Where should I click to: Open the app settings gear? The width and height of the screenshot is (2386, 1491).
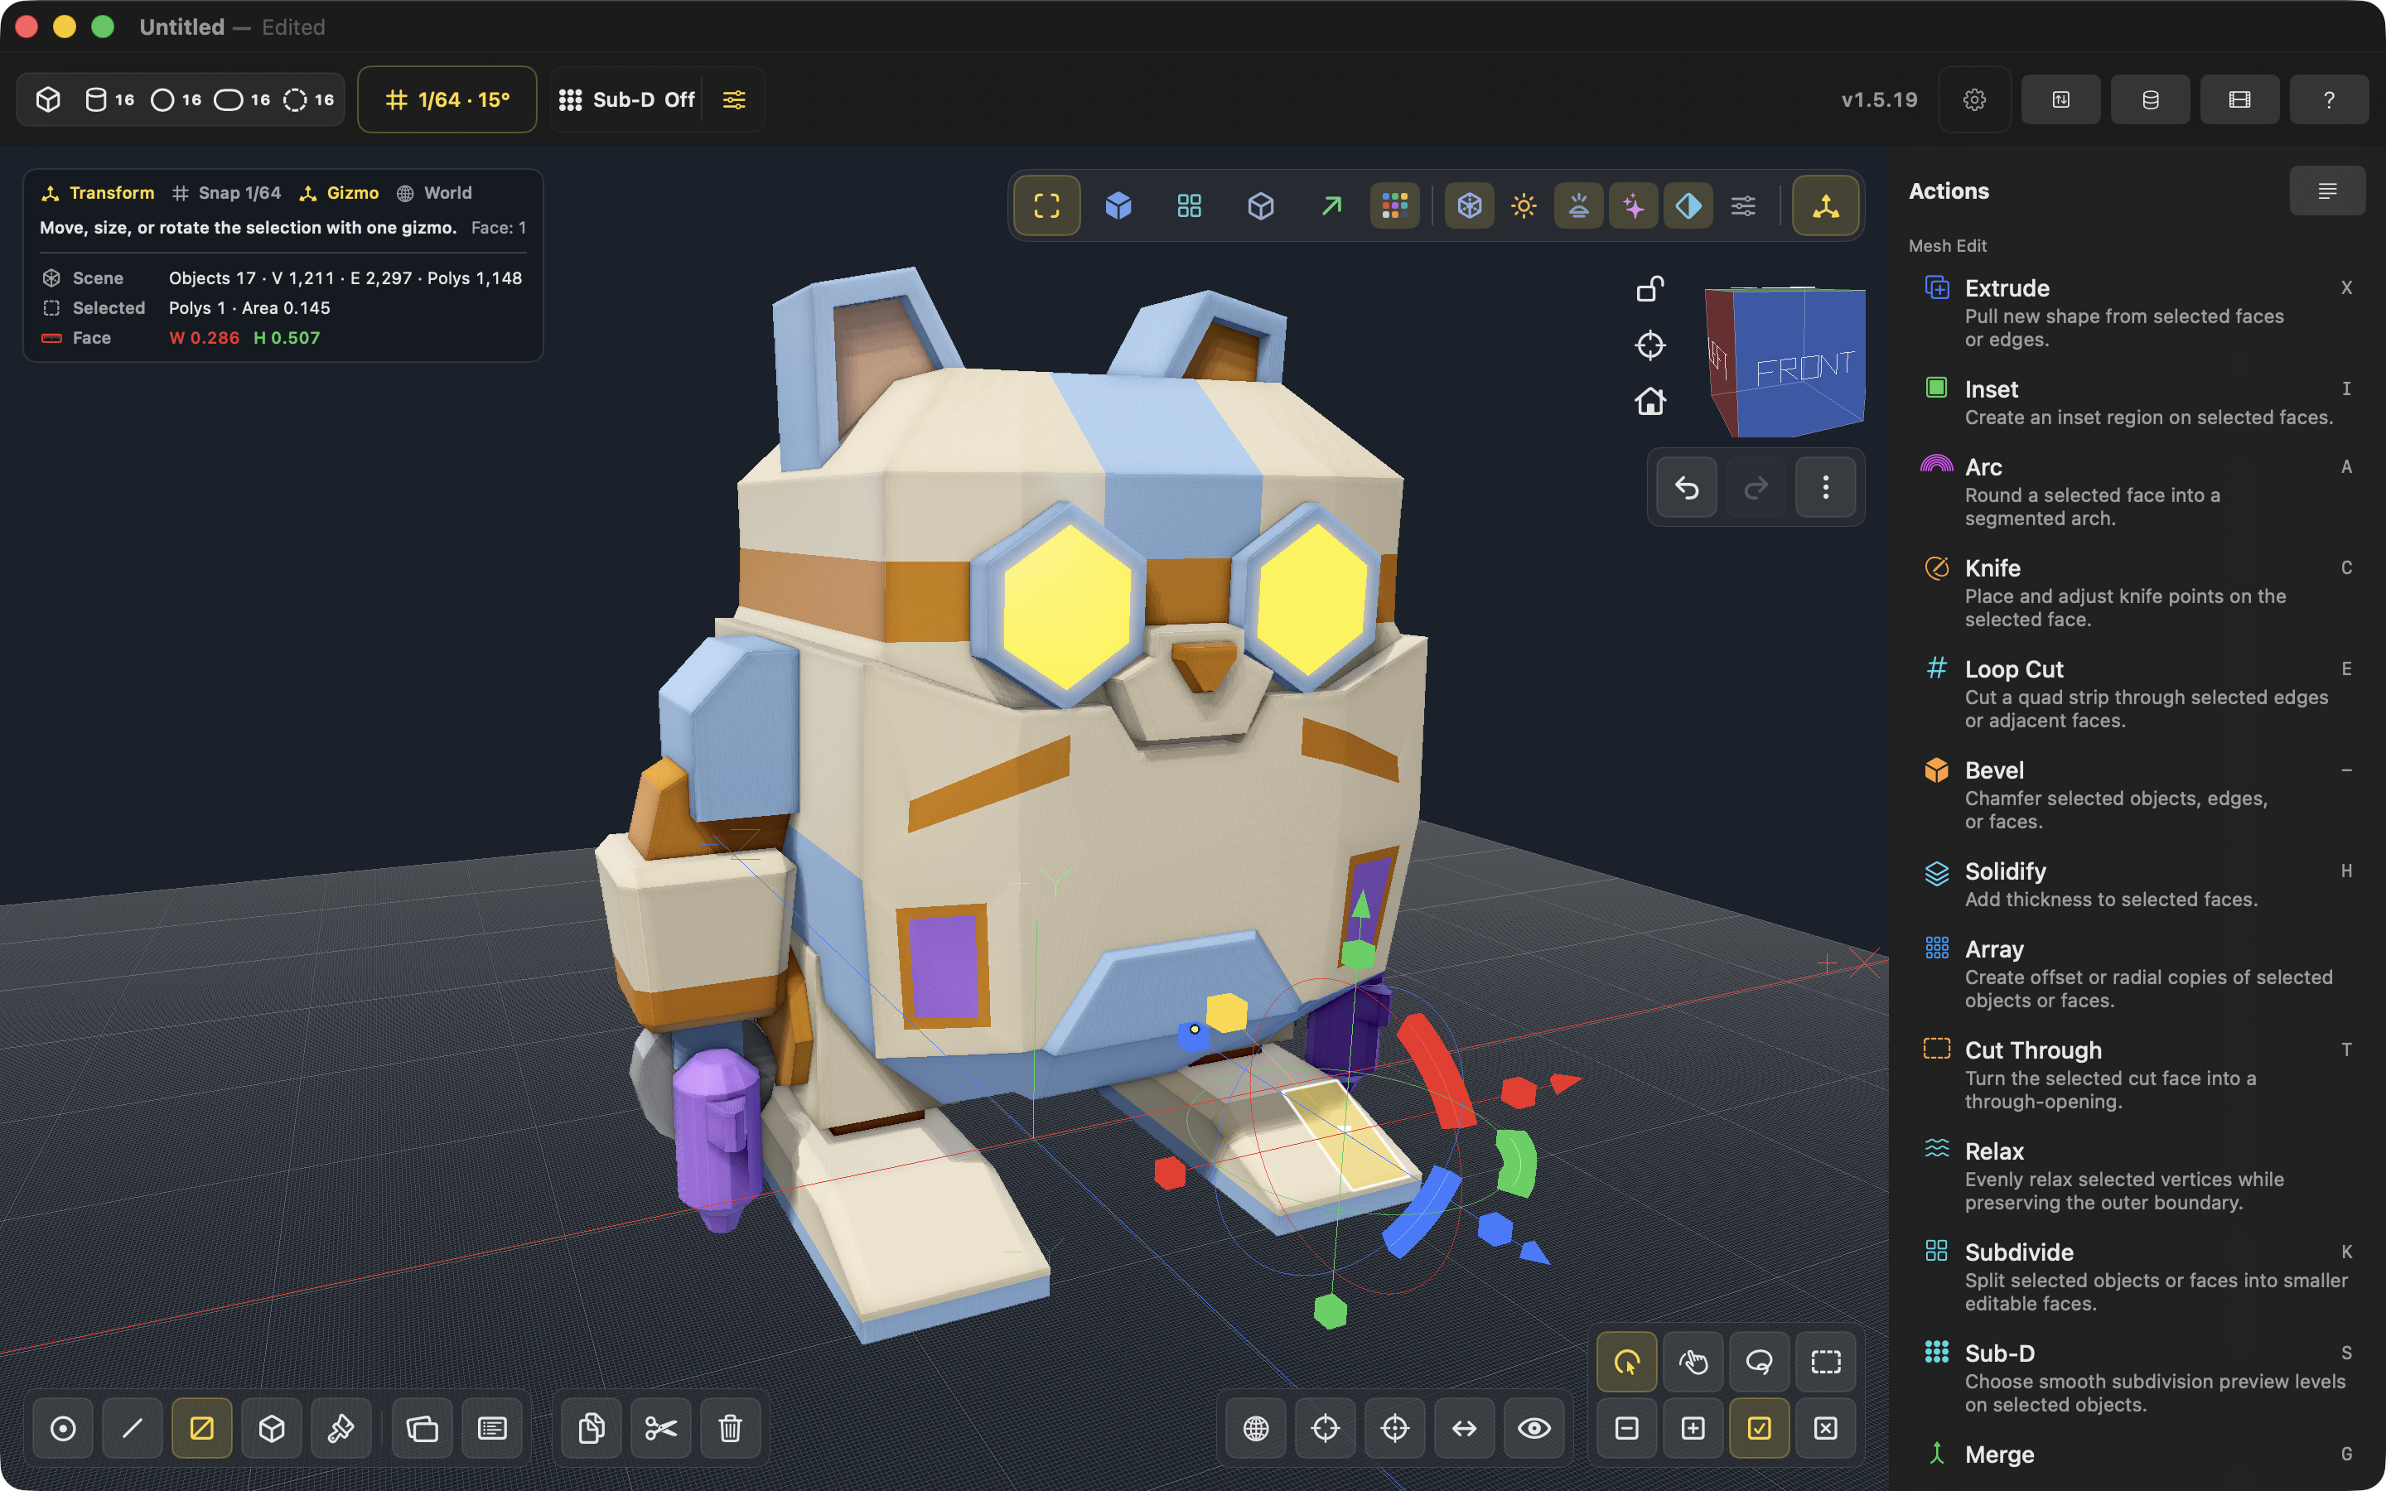pos(1975,99)
